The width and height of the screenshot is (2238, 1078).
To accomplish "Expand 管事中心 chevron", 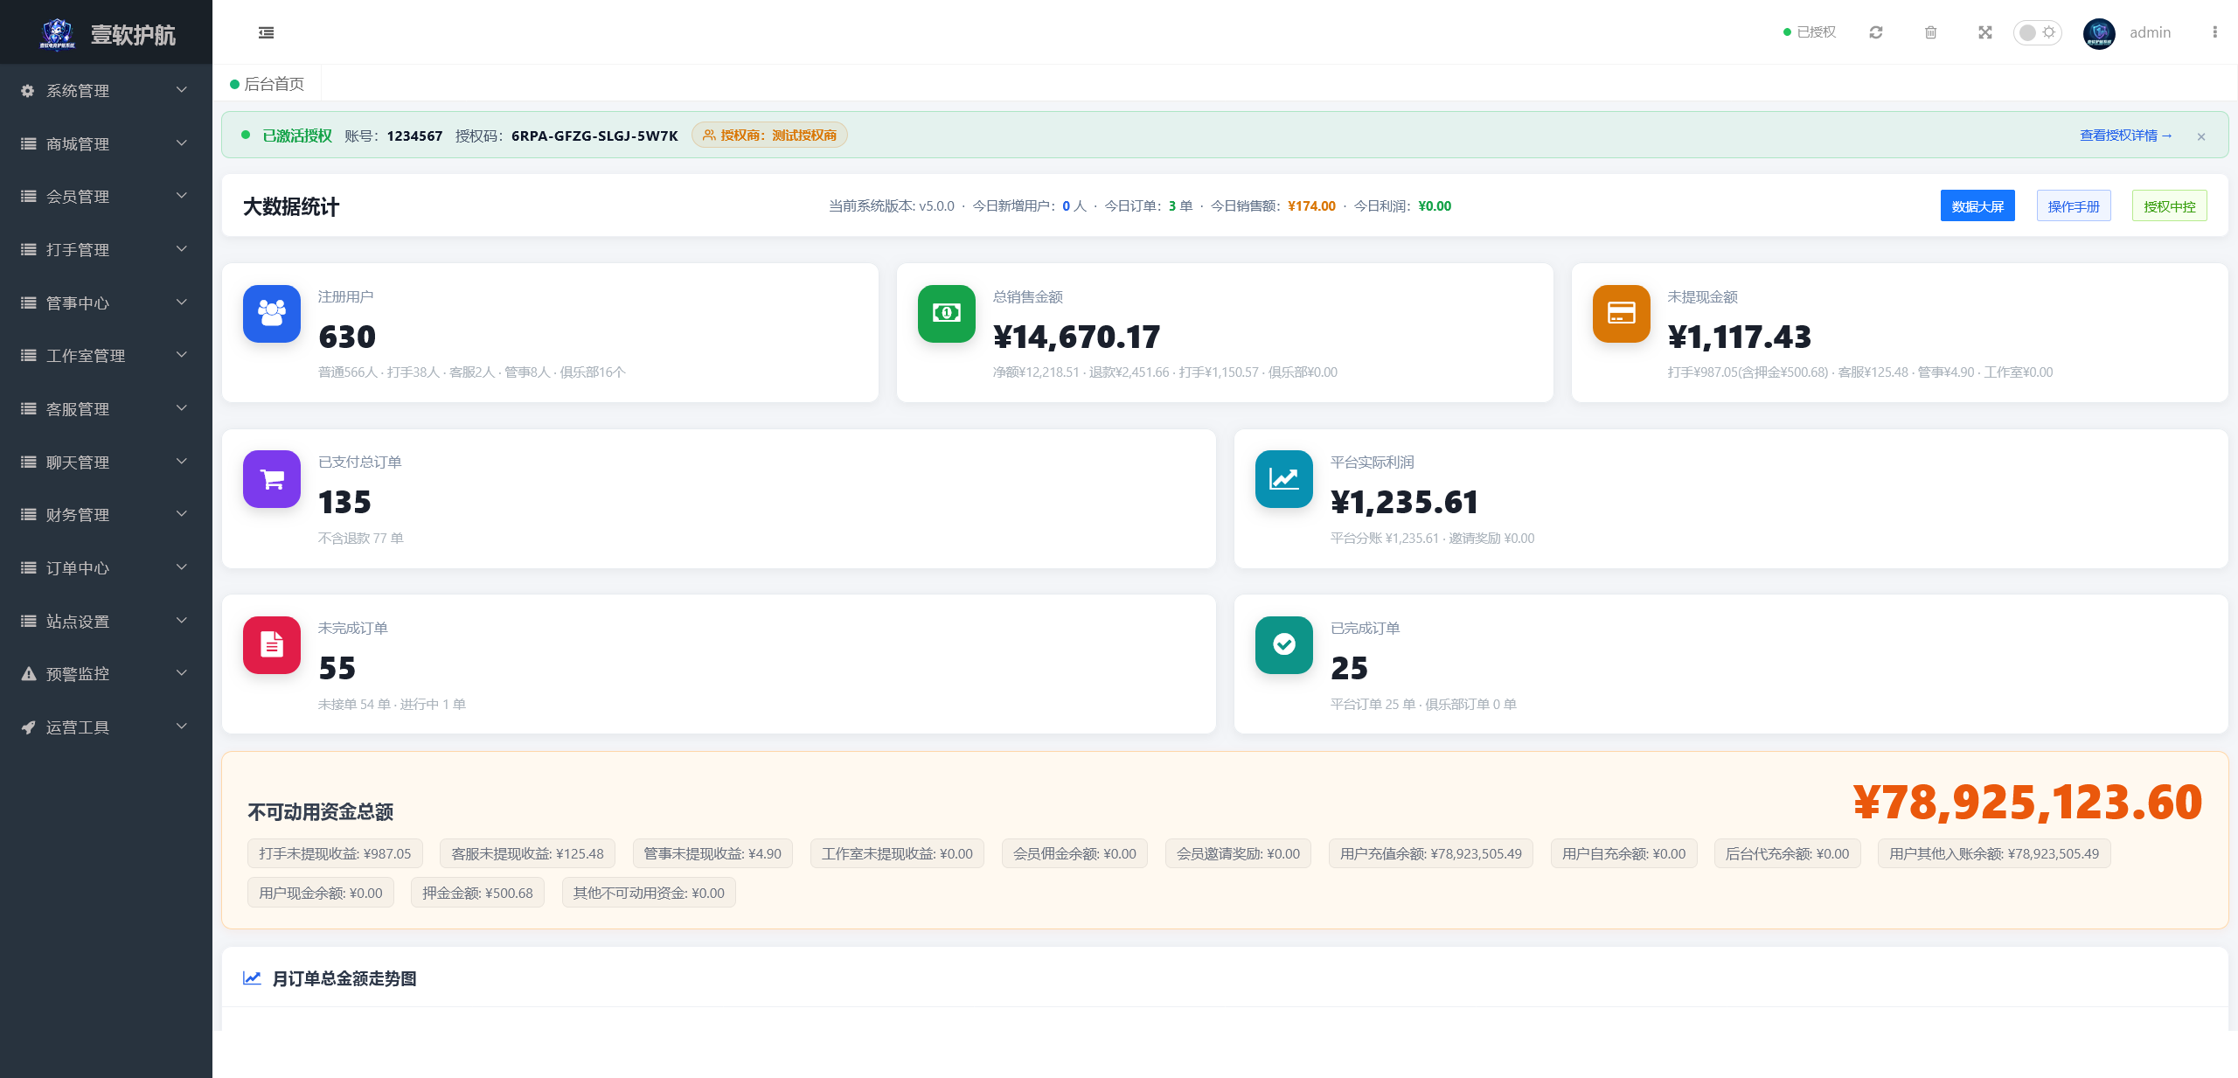I will coord(182,303).
